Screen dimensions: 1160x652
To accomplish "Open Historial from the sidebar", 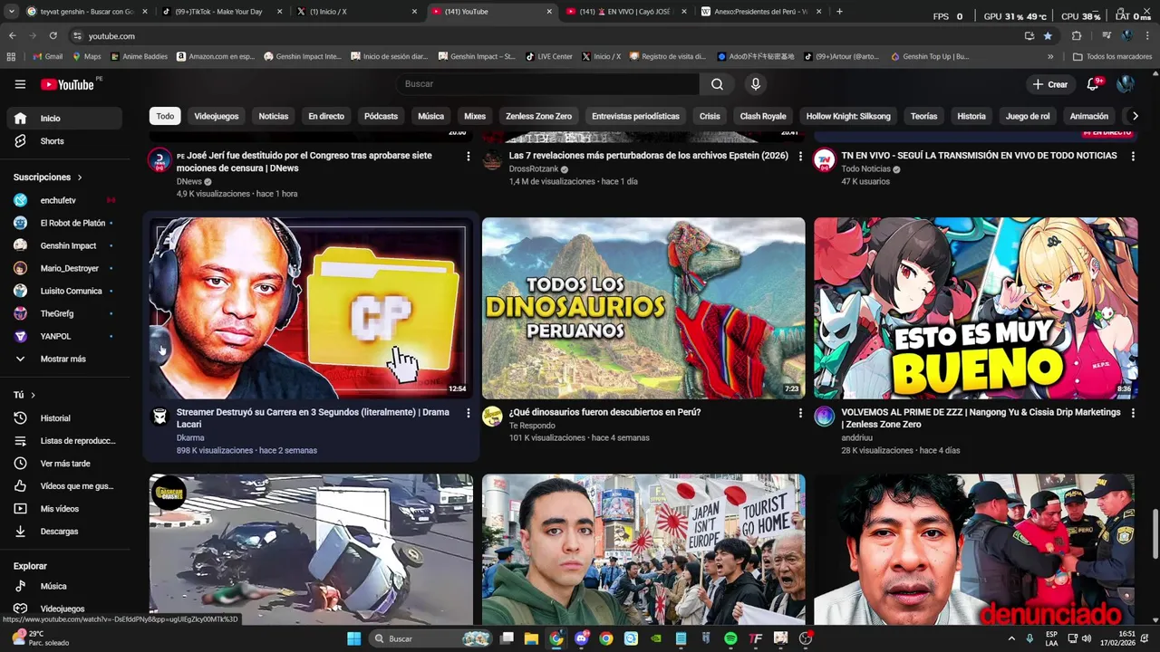I will point(63,418).
